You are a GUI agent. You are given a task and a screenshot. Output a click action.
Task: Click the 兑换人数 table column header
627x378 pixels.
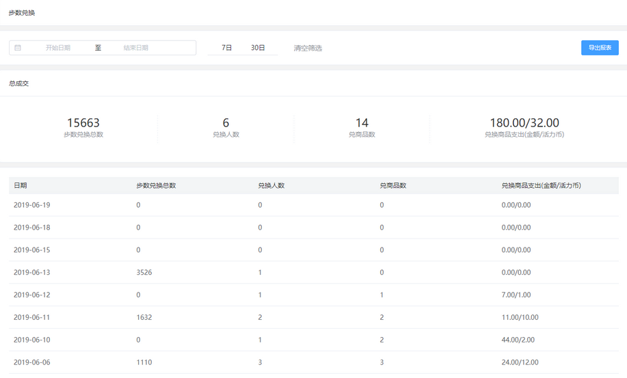(271, 185)
